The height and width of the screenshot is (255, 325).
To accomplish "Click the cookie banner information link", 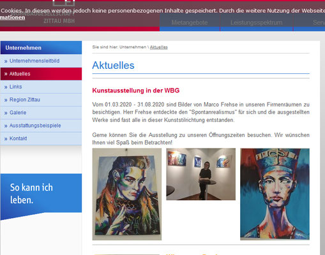I will (x=12, y=17).
